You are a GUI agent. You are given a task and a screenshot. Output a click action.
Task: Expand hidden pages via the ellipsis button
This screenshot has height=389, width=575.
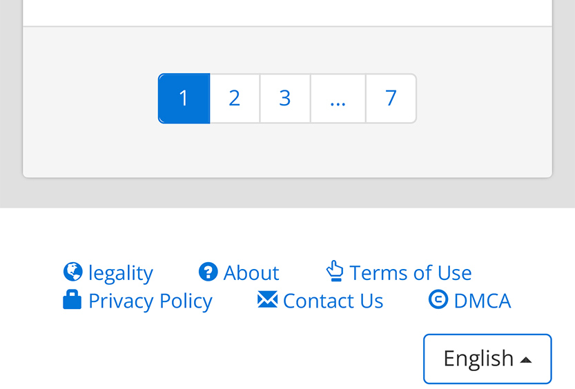pos(338,99)
